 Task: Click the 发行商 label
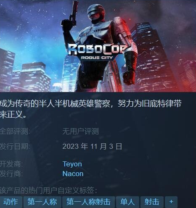point(11,174)
